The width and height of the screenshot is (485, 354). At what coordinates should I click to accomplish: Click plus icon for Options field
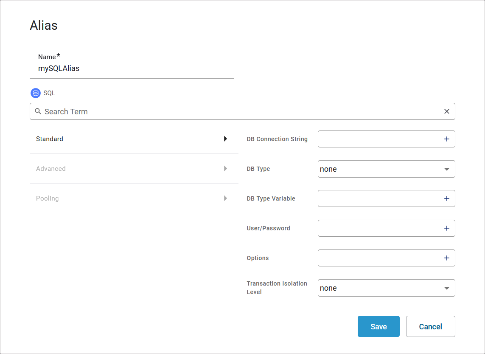(x=446, y=258)
